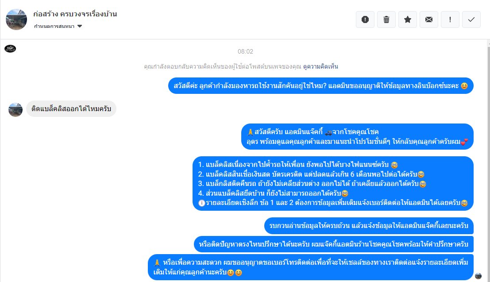The height and width of the screenshot is (282, 490).
Task: Select customer message ติดแบล็คลิสออกได้ไหมครับ
Action: 71,109
